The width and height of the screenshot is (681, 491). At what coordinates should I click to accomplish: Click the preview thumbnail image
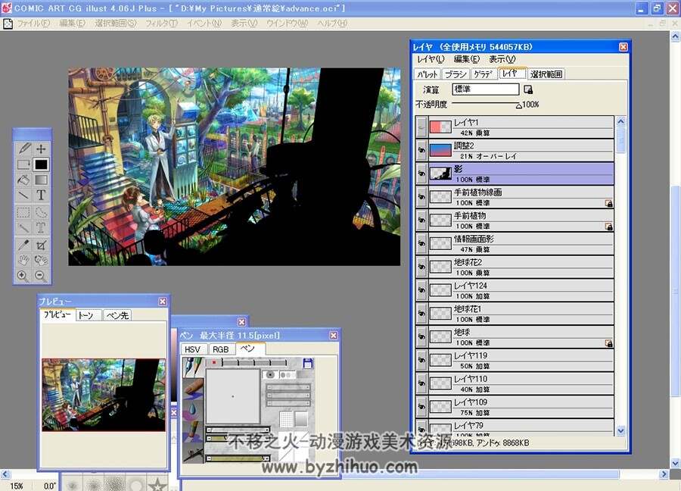coord(104,395)
